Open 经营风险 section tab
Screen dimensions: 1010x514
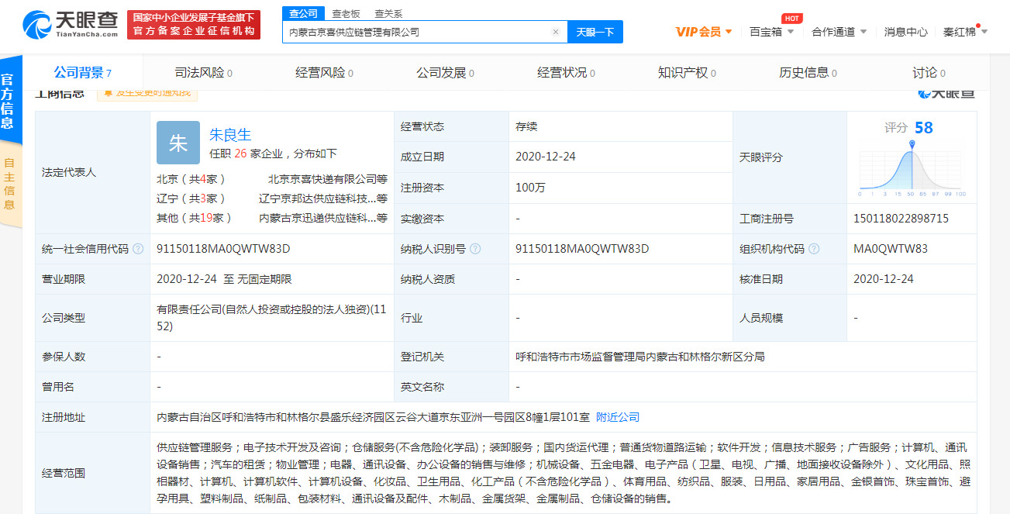(324, 72)
